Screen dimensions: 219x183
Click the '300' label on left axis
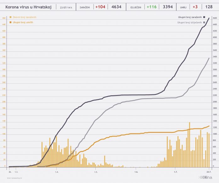pos(4,69)
